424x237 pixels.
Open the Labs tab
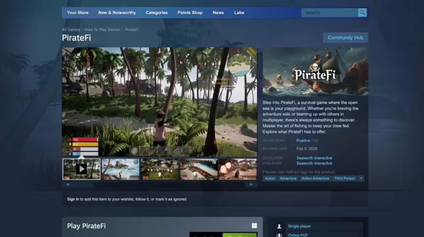tap(239, 13)
